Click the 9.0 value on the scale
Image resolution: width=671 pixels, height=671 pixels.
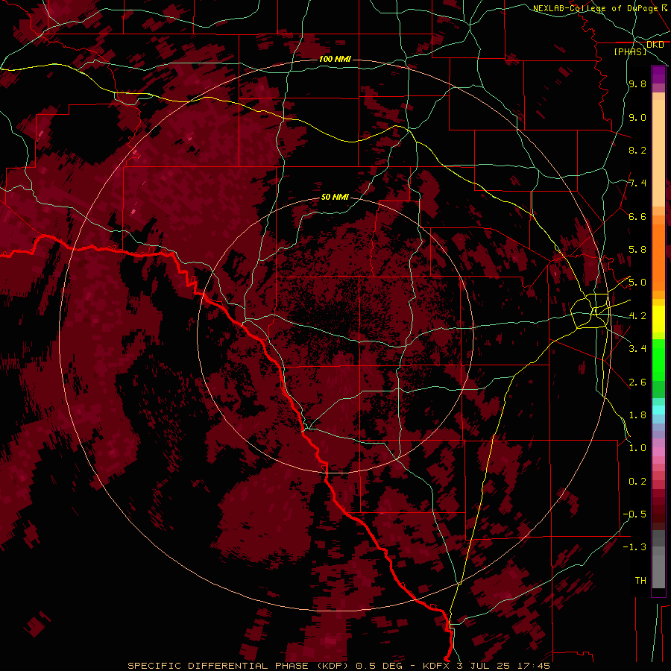coord(637,117)
